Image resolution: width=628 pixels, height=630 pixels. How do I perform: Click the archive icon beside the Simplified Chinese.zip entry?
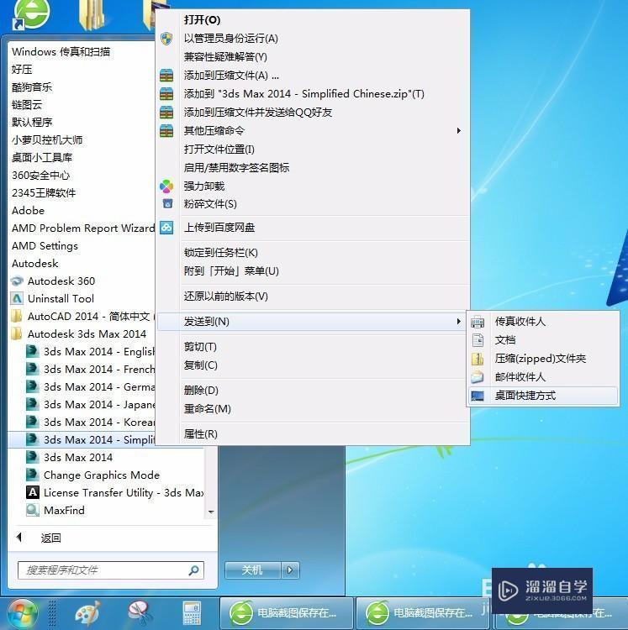pyautogui.click(x=166, y=93)
